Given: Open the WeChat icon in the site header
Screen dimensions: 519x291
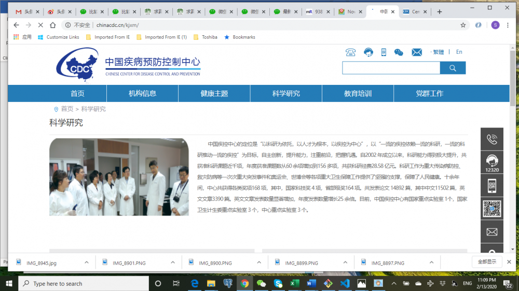Looking at the screenshot, I should [x=399, y=52].
